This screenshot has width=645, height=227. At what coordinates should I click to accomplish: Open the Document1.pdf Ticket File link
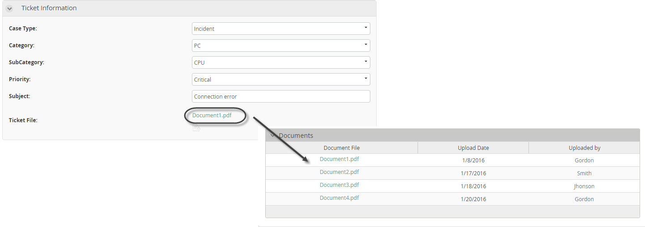(212, 116)
